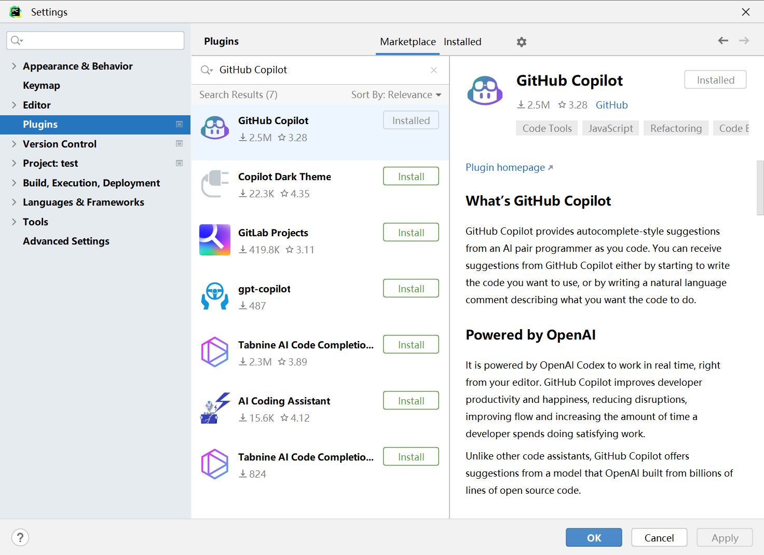Select the GitLab Projects plugin icon

coord(215,240)
